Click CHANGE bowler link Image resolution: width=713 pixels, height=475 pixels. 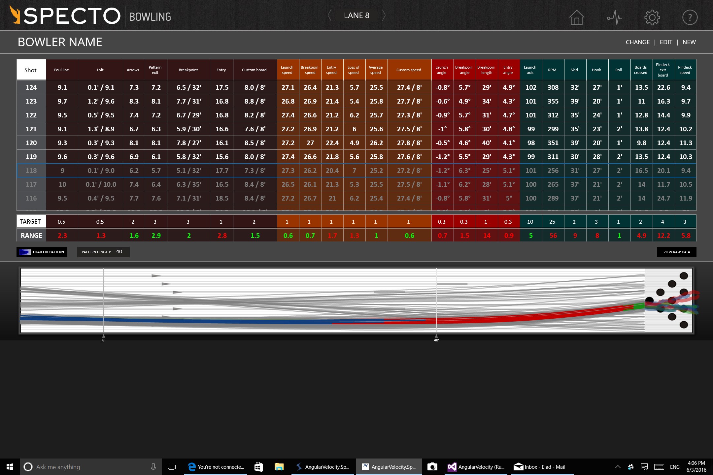(x=637, y=42)
